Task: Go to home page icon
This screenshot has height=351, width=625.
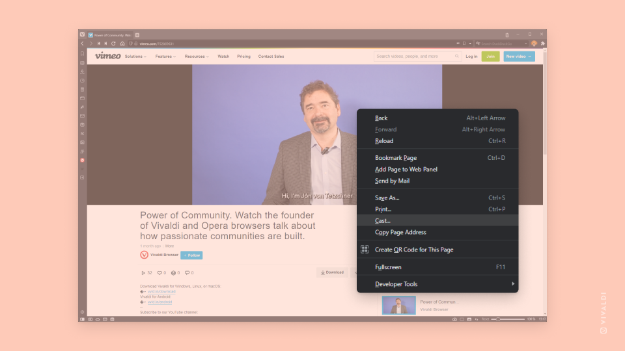Action: pyautogui.click(x=122, y=44)
